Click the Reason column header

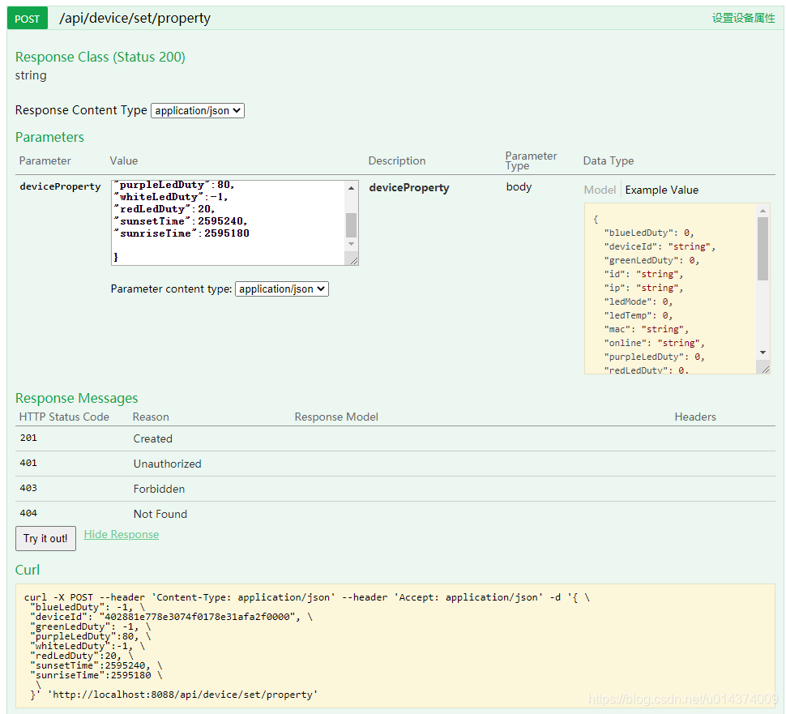tap(151, 417)
